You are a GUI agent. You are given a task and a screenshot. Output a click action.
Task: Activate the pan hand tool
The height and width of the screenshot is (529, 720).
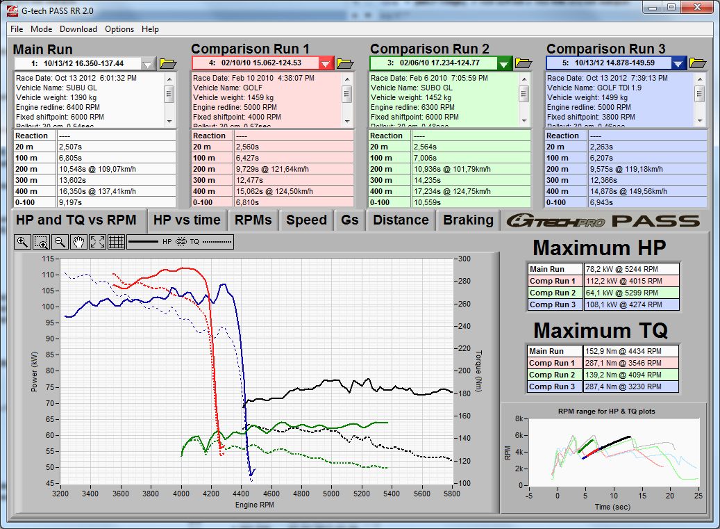click(x=78, y=242)
